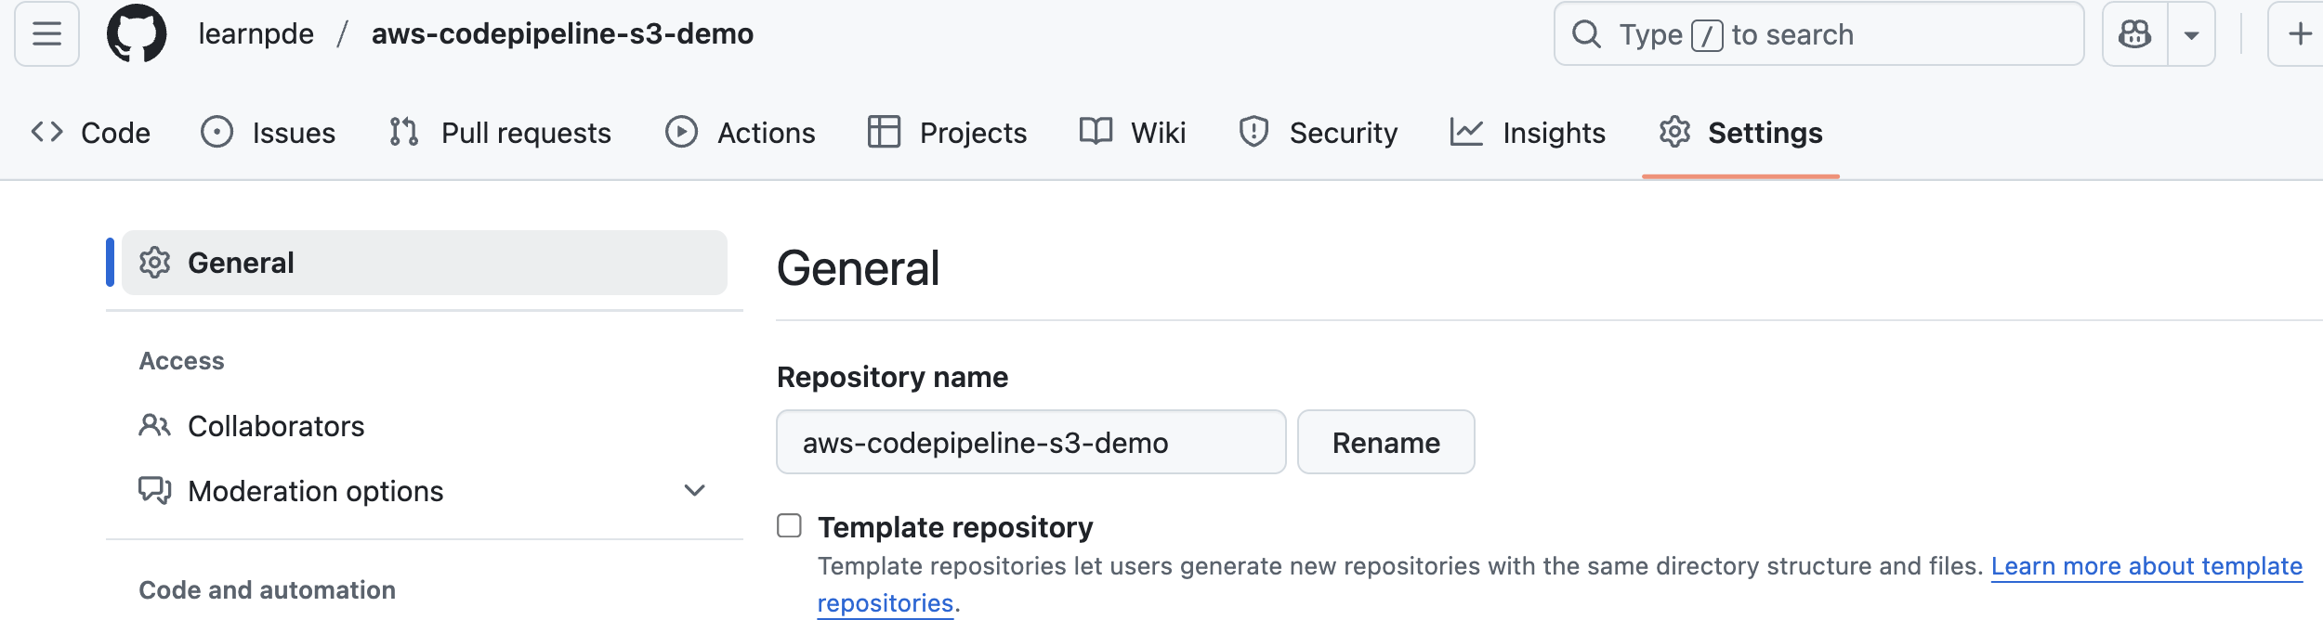This screenshot has width=2323, height=620.
Task: View the Insights tab
Action: click(1528, 133)
